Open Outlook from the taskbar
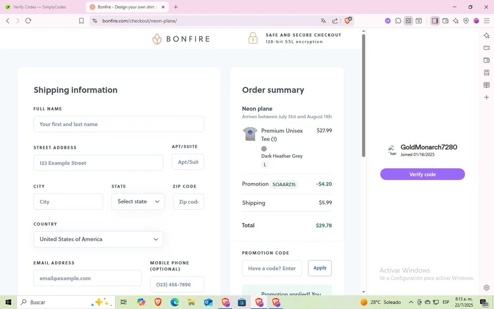Image resolution: width=494 pixels, height=309 pixels. click(x=208, y=302)
